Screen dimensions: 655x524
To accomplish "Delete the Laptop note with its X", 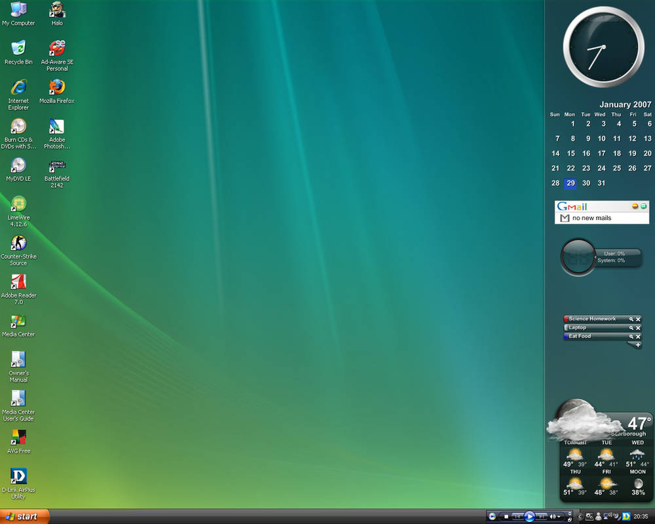I will [638, 328].
